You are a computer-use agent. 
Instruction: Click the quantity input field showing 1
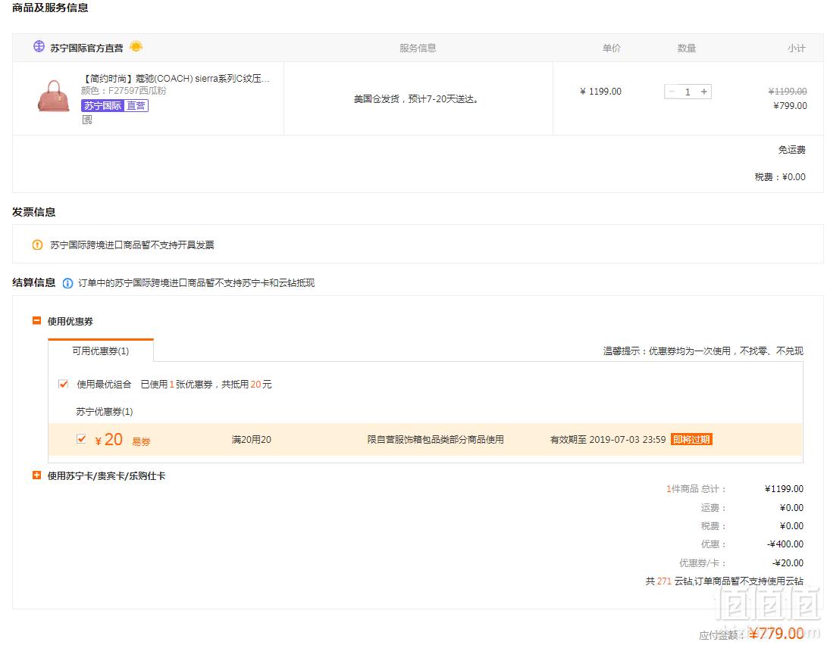688,92
